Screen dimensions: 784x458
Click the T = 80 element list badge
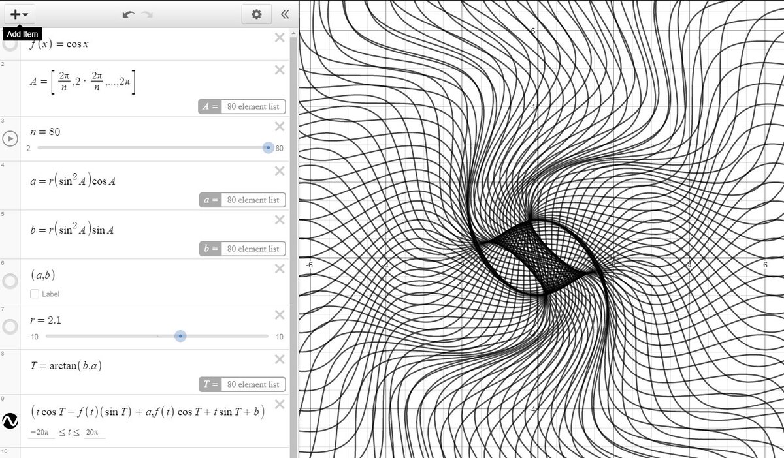242,384
